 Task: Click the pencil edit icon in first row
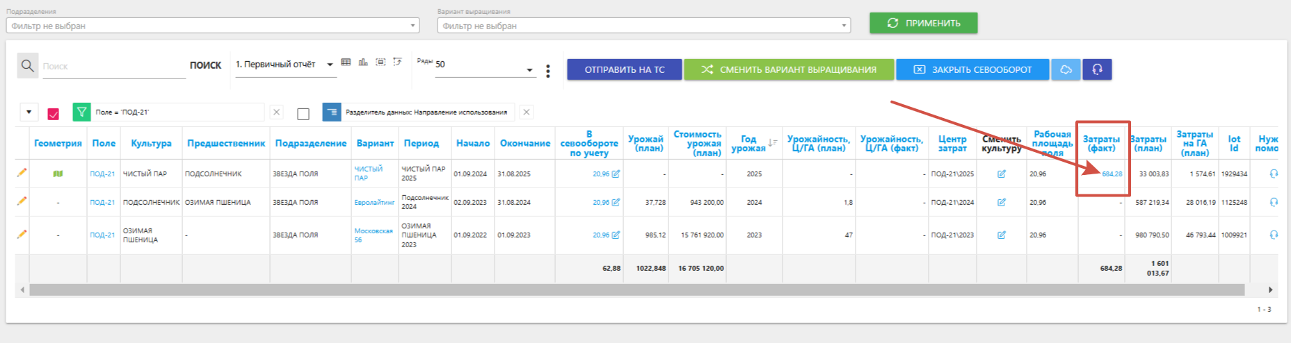[22, 173]
